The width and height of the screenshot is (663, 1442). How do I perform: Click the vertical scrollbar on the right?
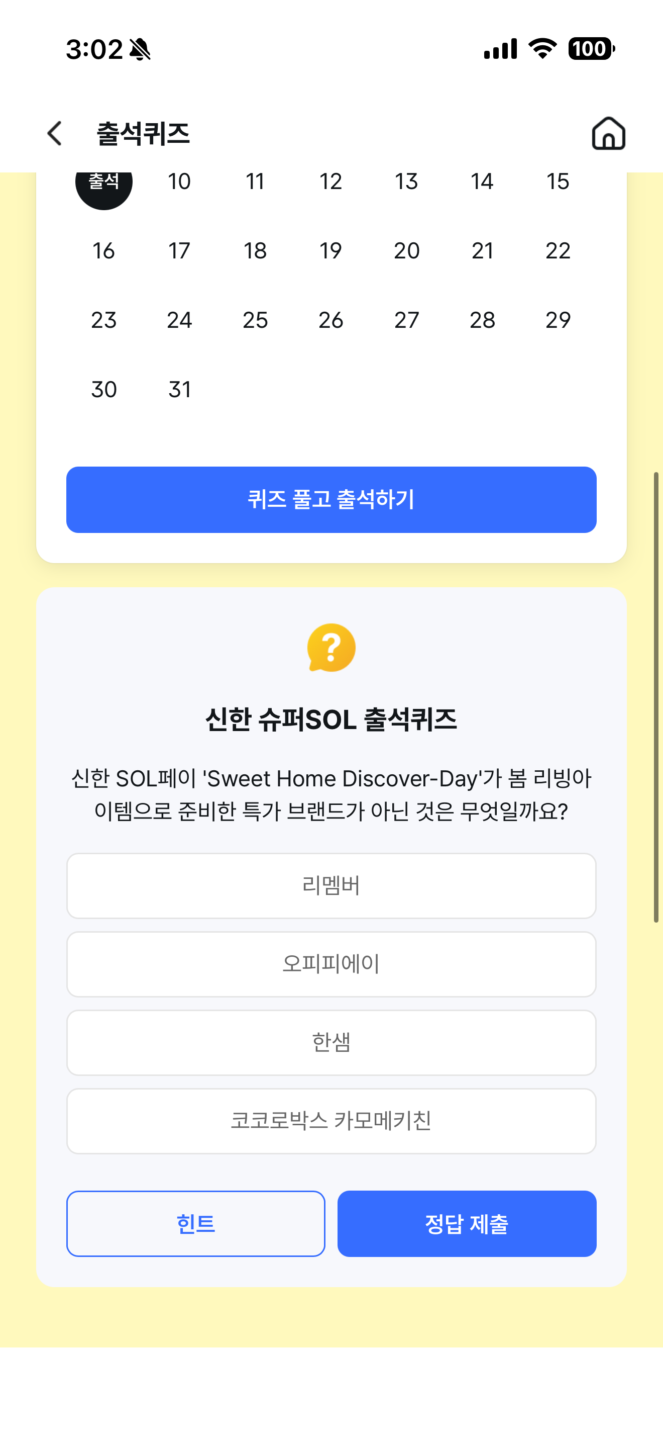pos(656,697)
